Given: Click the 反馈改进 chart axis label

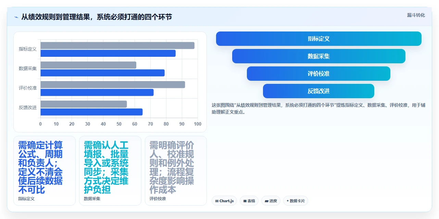Looking at the screenshot, I should (x=27, y=108).
